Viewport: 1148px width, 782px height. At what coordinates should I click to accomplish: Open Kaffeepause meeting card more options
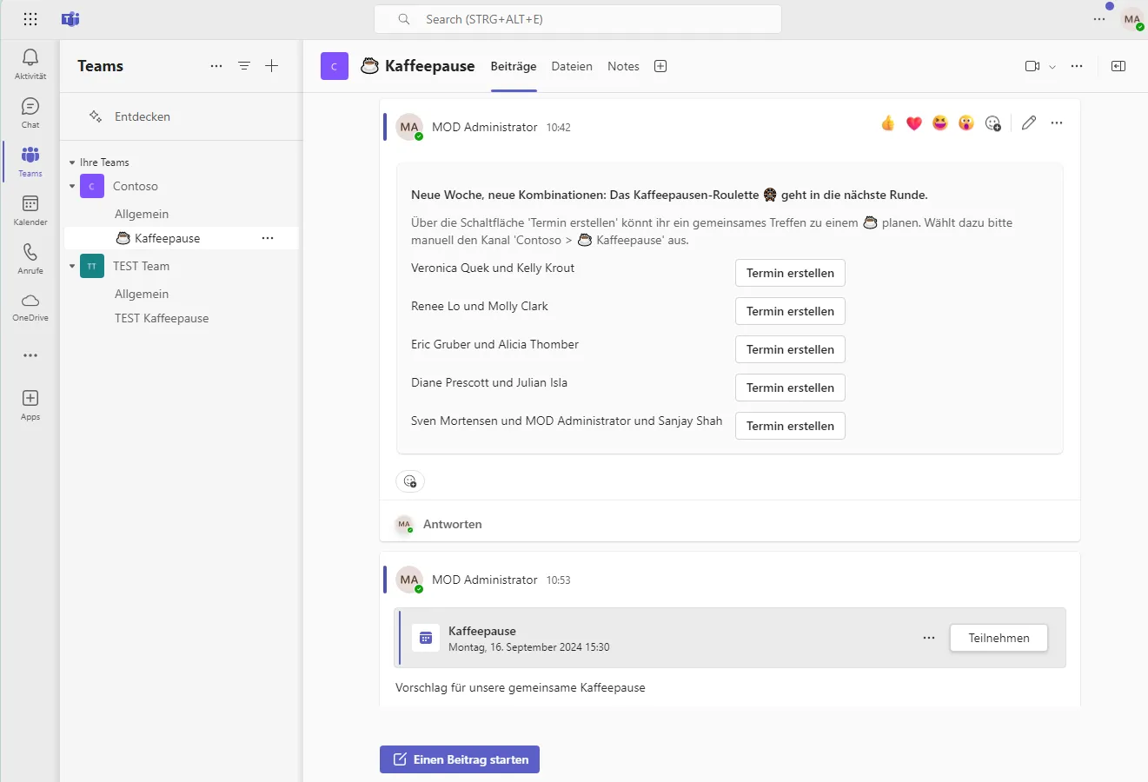pos(929,638)
